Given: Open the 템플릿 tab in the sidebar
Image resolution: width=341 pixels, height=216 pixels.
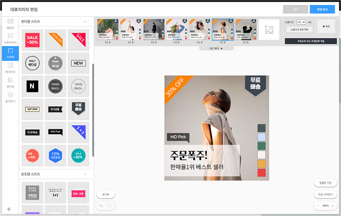Looking at the screenshot, I should (x=10, y=24).
